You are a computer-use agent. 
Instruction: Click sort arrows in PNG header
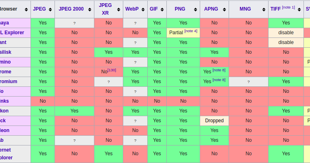click(196, 9)
